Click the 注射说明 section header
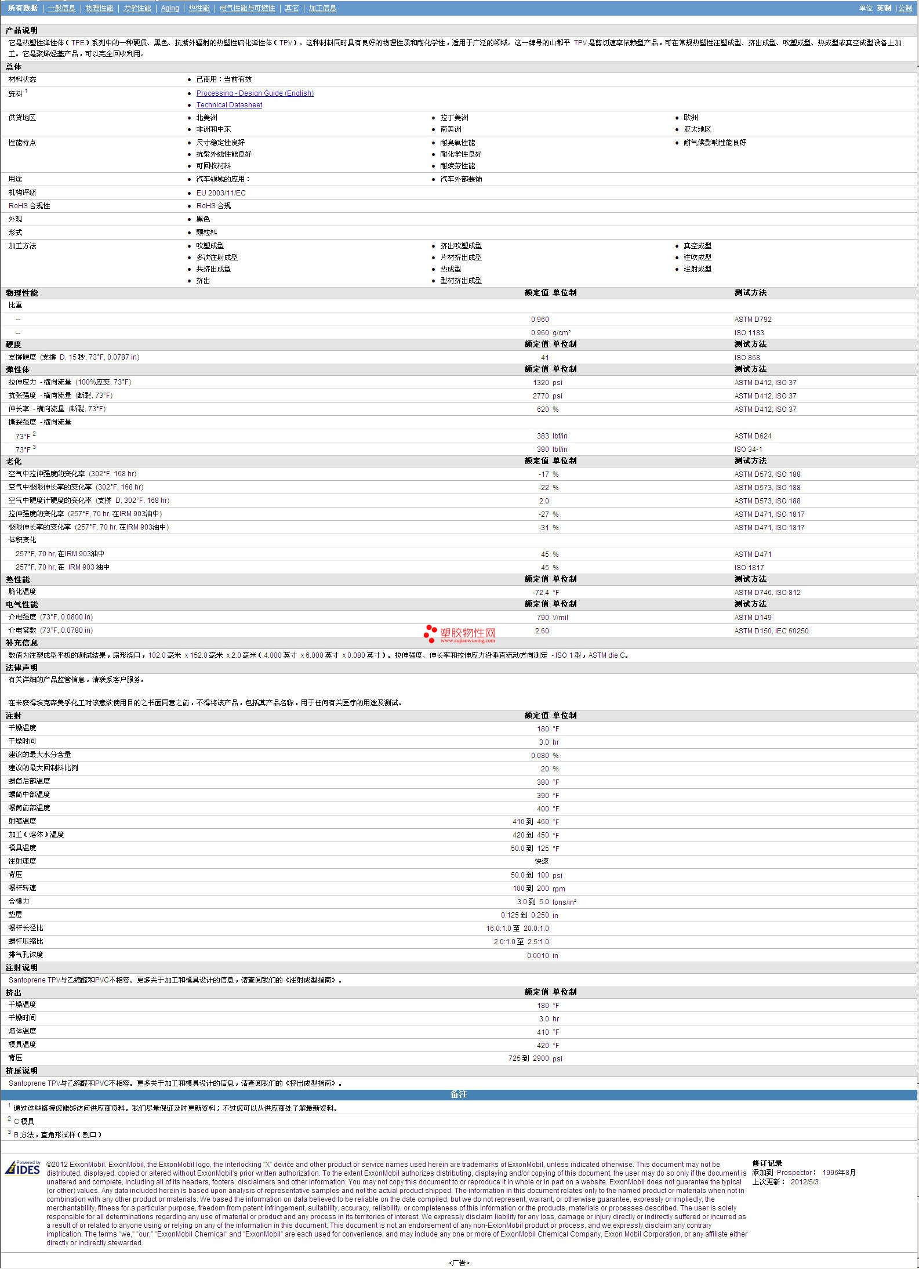Screen dimensions: 919x1269 click(21, 967)
